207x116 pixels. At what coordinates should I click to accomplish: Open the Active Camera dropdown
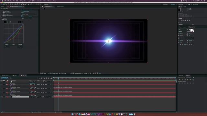(x=79, y=73)
